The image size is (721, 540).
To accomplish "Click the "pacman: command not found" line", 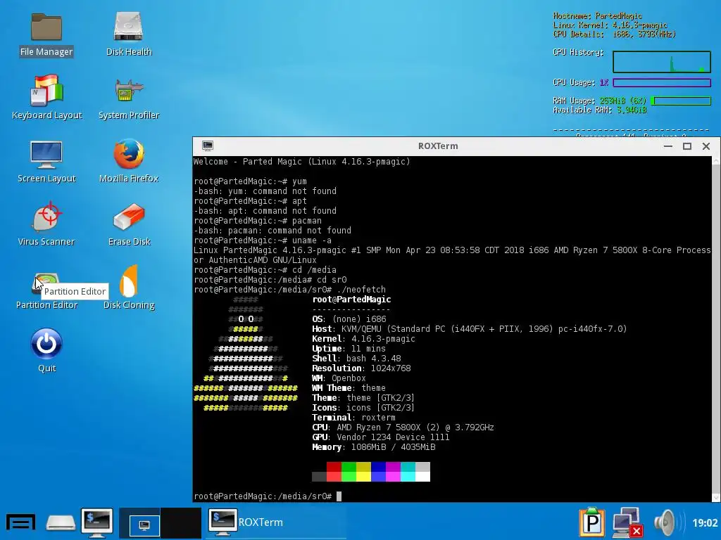I will 272,230.
